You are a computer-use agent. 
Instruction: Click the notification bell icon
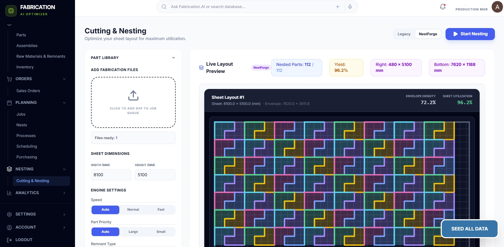[442, 7]
